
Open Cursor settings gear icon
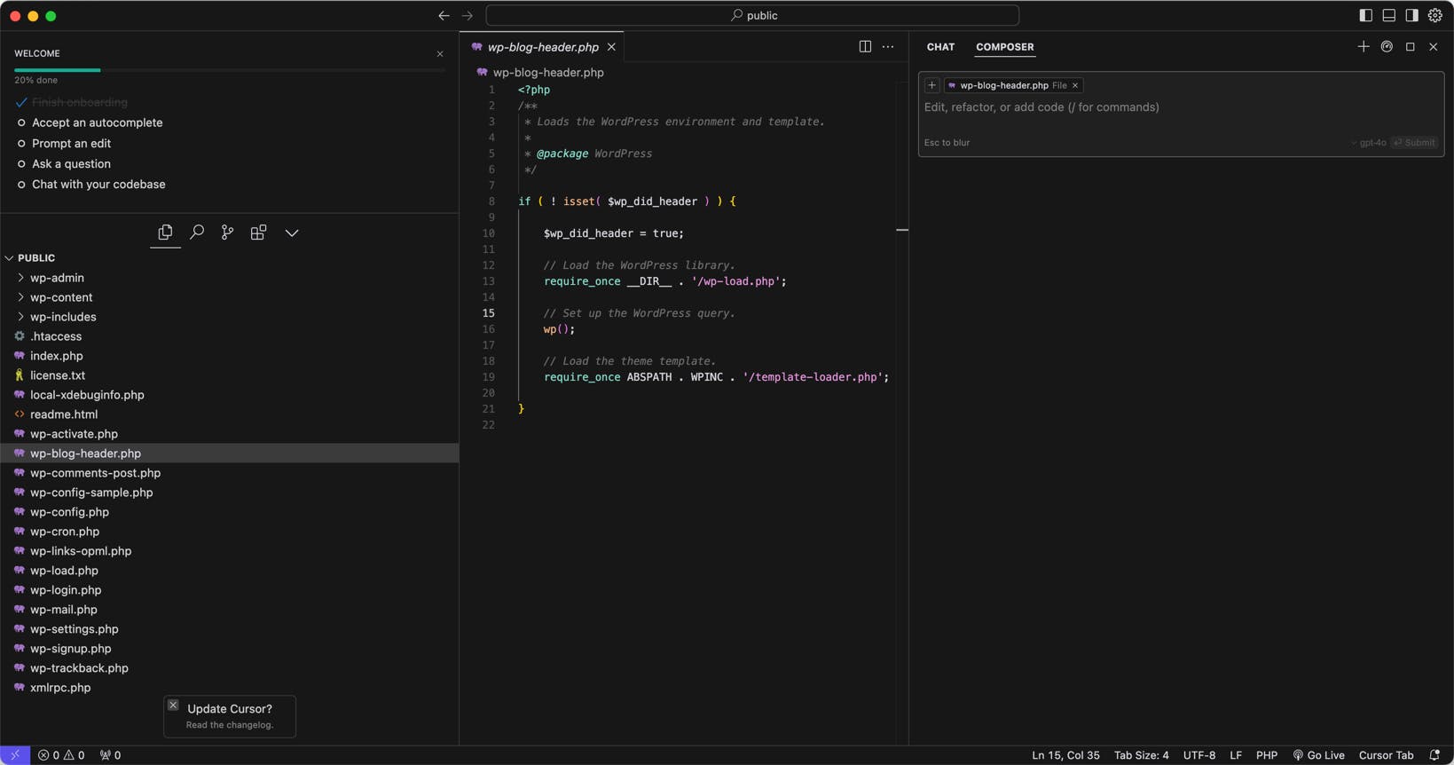pos(1434,15)
